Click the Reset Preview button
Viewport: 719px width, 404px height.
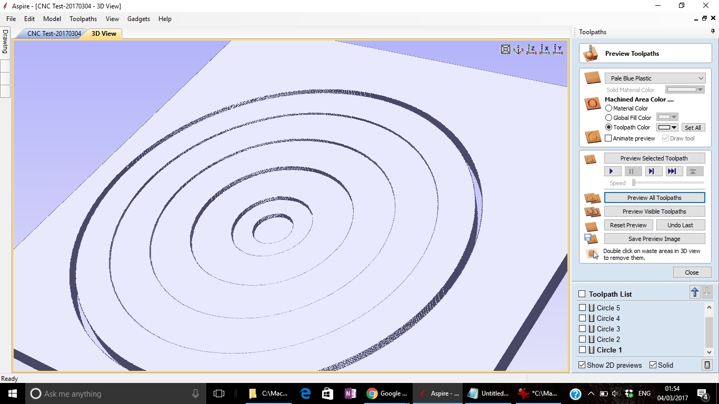[x=628, y=225]
